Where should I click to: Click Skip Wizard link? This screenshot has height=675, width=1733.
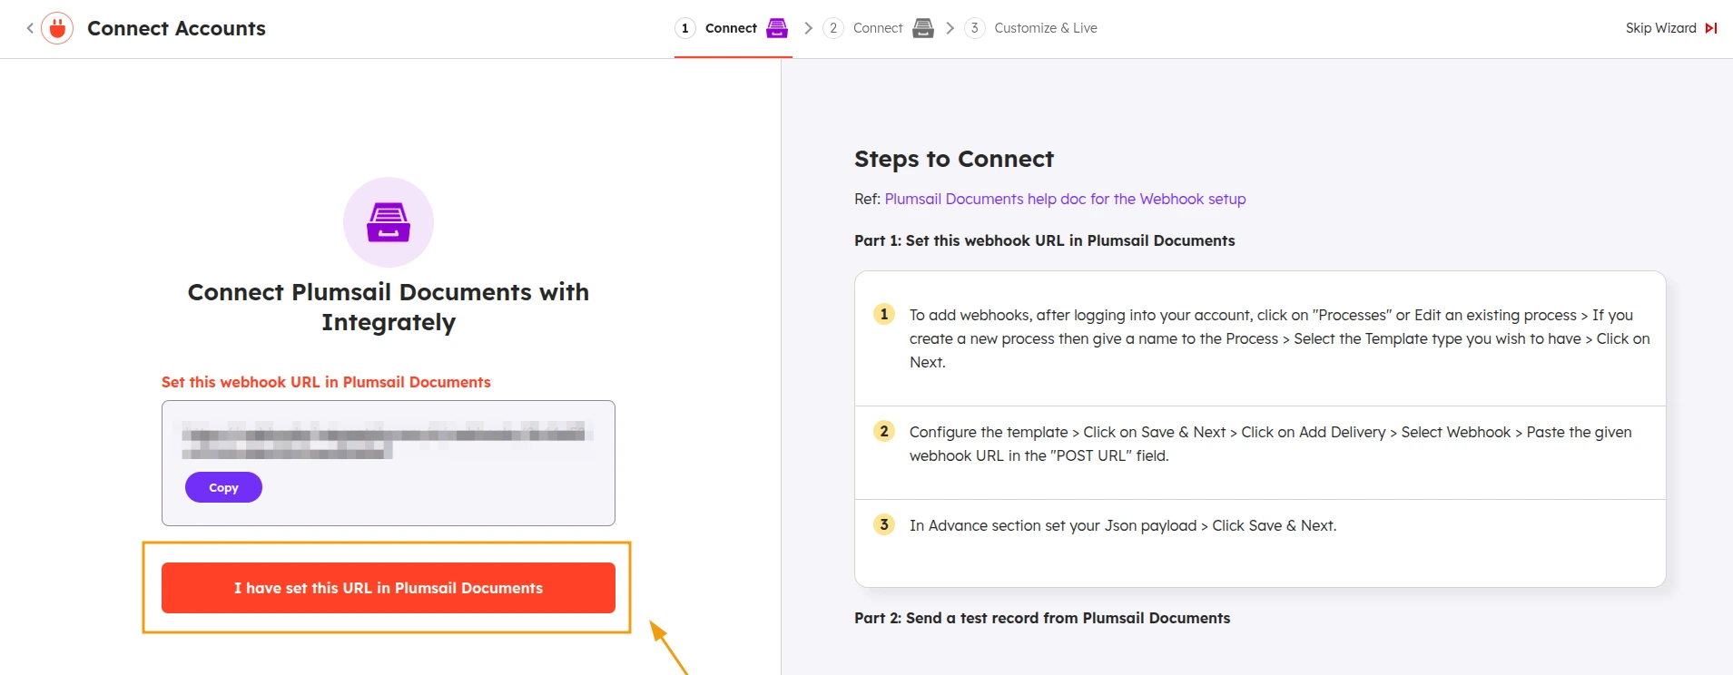(1660, 28)
